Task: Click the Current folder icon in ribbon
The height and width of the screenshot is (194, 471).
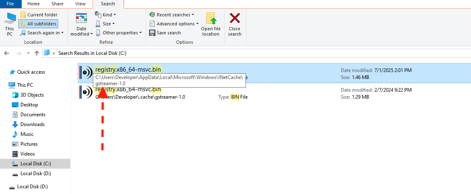Action: (23, 15)
